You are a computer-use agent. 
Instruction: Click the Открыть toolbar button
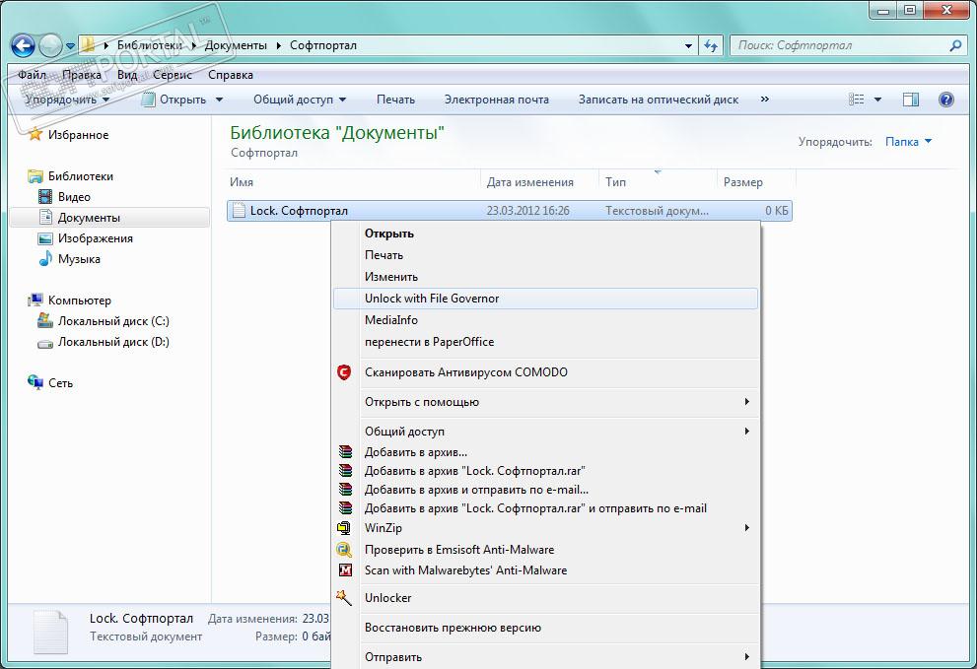[175, 100]
